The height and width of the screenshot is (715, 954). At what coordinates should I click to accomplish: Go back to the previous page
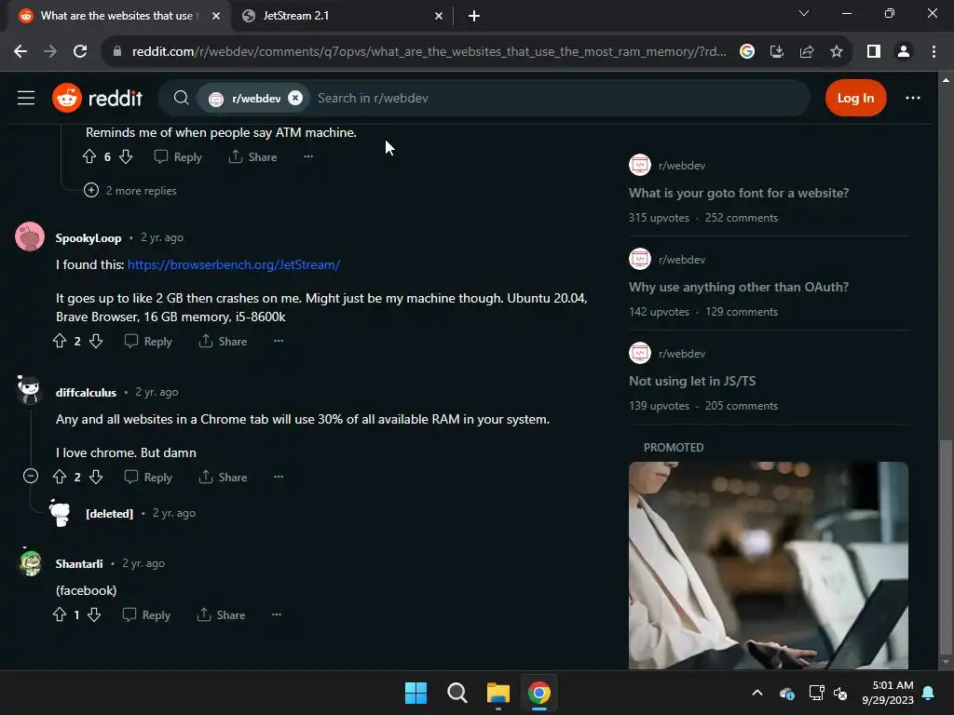tap(20, 52)
